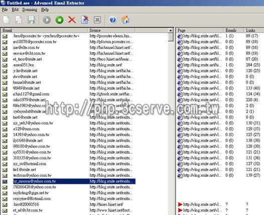The width and height of the screenshot is (264, 215).
Task: Click the Open file toolbar icon
Action: pyautogui.click(x=19, y=20)
